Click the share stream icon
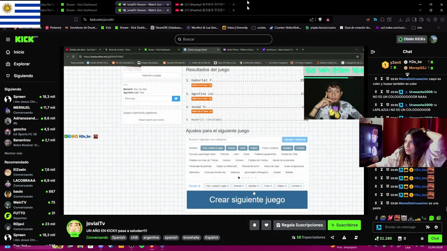Image resolution: width=447 pixels, height=251 pixels. tap(332, 237)
